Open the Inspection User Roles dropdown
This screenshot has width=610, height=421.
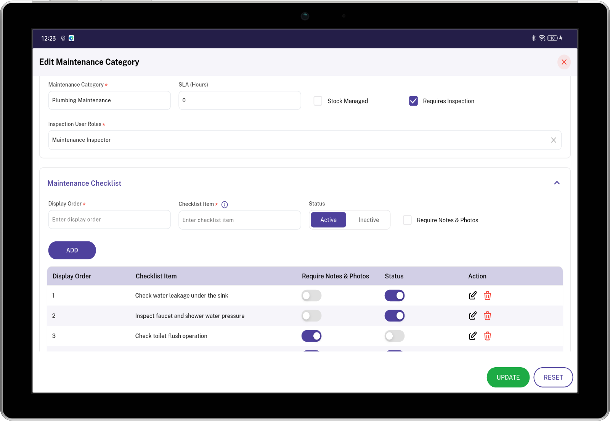pyautogui.click(x=305, y=140)
